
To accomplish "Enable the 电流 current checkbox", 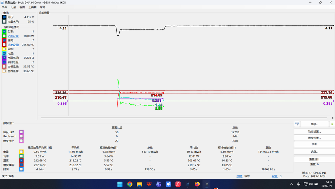I will (4, 49).
